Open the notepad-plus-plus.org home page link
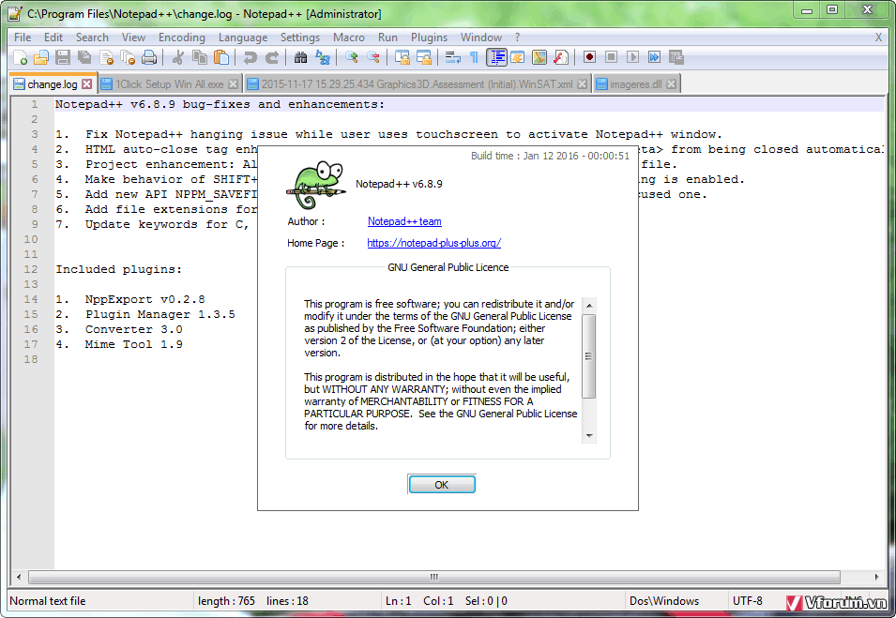896x618 pixels. click(433, 243)
